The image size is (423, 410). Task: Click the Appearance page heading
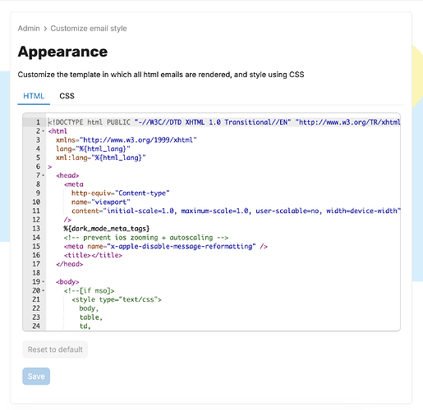62,52
